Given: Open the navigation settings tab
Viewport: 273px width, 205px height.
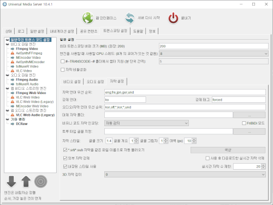Looking at the screenshot, I should tap(62, 32).
